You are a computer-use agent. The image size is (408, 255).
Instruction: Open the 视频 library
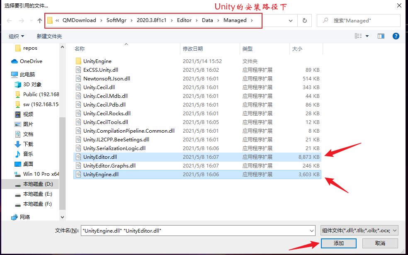pos(24,114)
